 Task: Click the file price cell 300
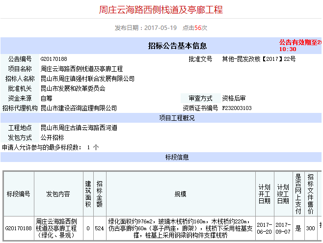coord(310,228)
